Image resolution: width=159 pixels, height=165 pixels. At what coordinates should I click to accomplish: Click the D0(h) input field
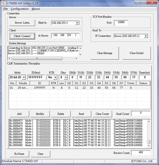(72, 77)
